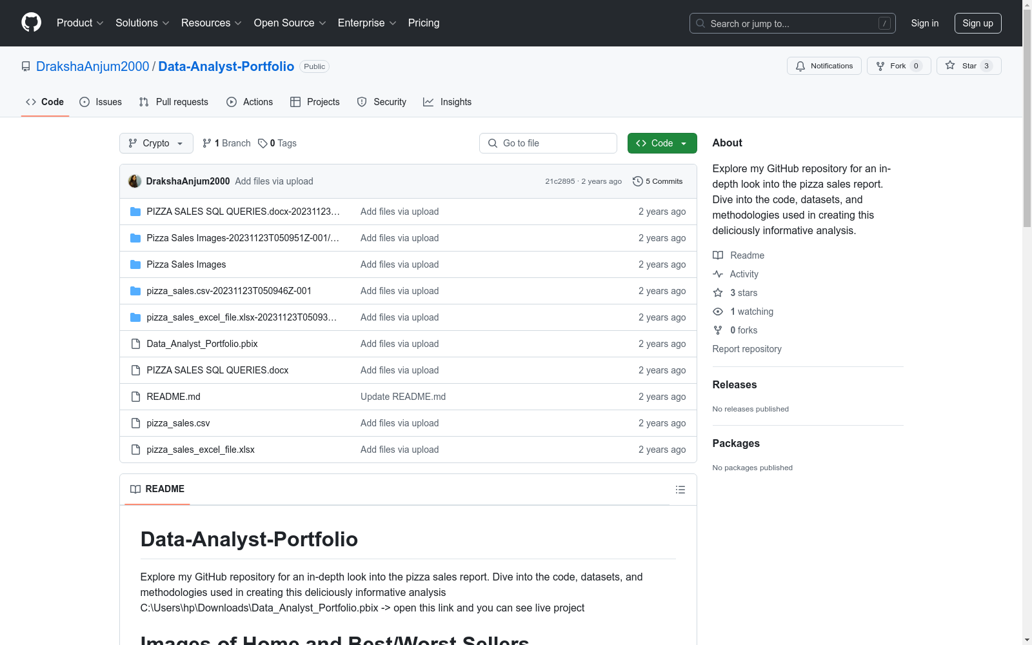Open README.md file name
This screenshot has height=645, width=1032.
(174, 397)
